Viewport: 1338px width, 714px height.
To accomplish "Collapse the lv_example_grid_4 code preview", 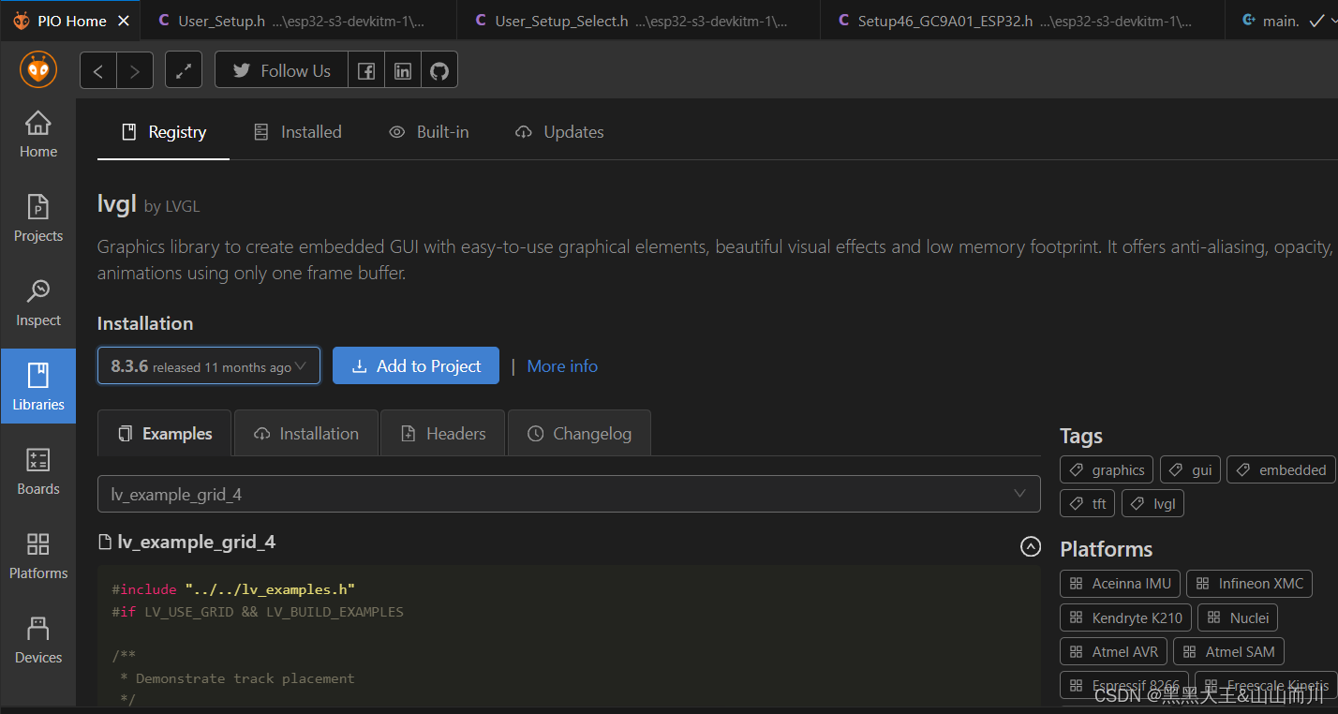I will pos(1031,546).
